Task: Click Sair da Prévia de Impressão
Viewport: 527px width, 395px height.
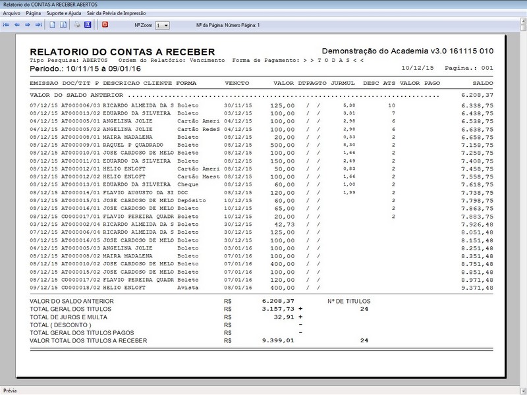Action: point(117,13)
